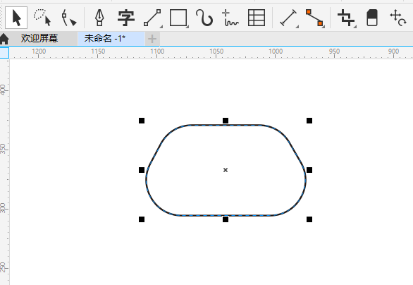413x285 pixels.
Task: Add a new document with plus button
Action: pyautogui.click(x=152, y=39)
